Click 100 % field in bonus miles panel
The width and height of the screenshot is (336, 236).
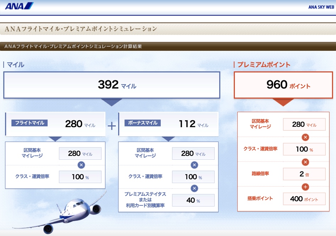tap(193, 177)
